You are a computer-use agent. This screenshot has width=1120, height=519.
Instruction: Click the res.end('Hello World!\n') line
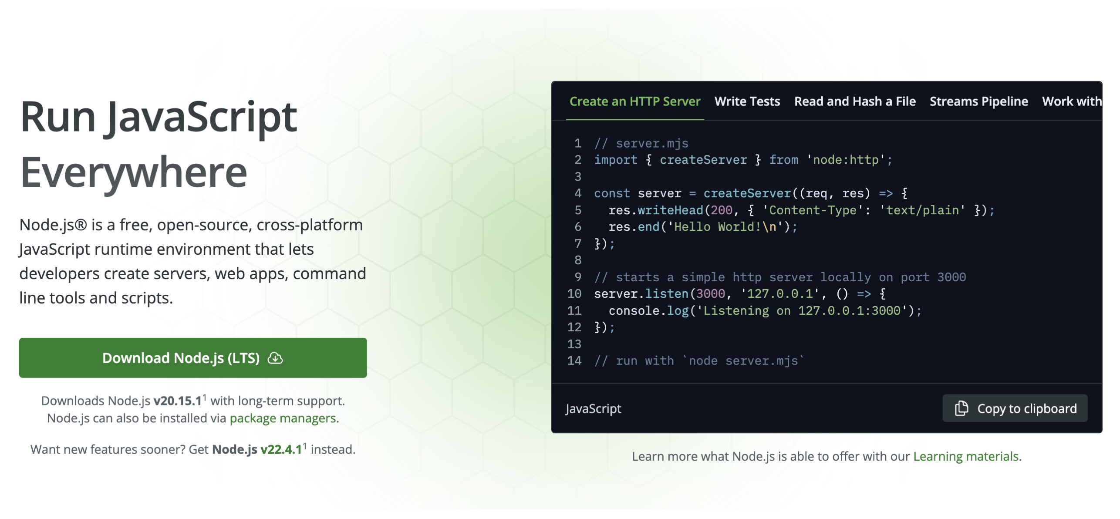point(702,227)
